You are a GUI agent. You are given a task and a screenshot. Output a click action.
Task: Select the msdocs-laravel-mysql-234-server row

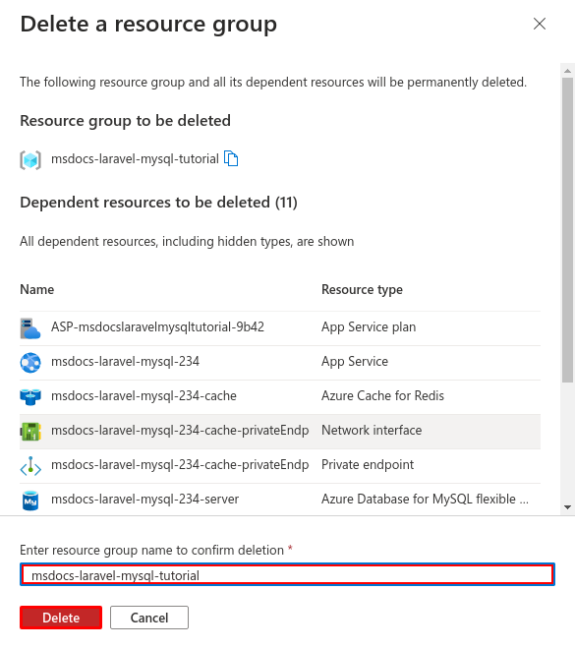[x=280, y=500]
